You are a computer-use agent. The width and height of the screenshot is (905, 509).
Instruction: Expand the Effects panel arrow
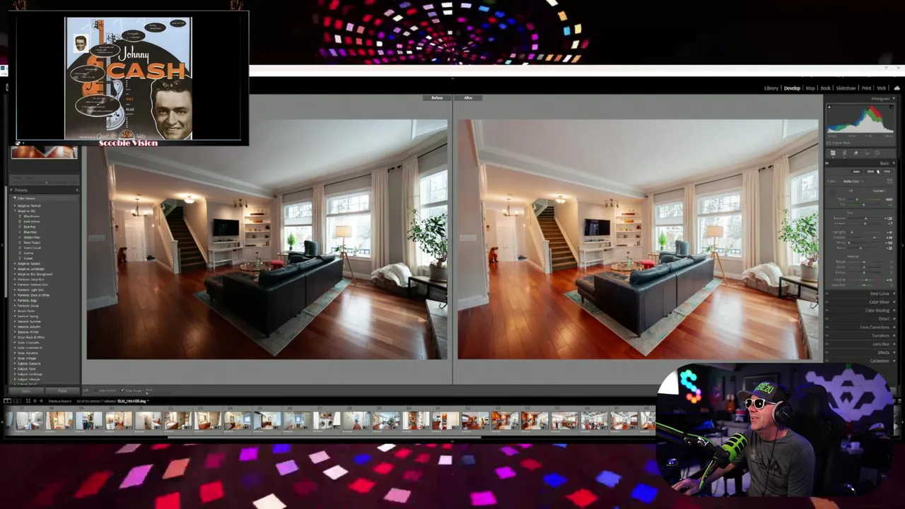point(894,353)
